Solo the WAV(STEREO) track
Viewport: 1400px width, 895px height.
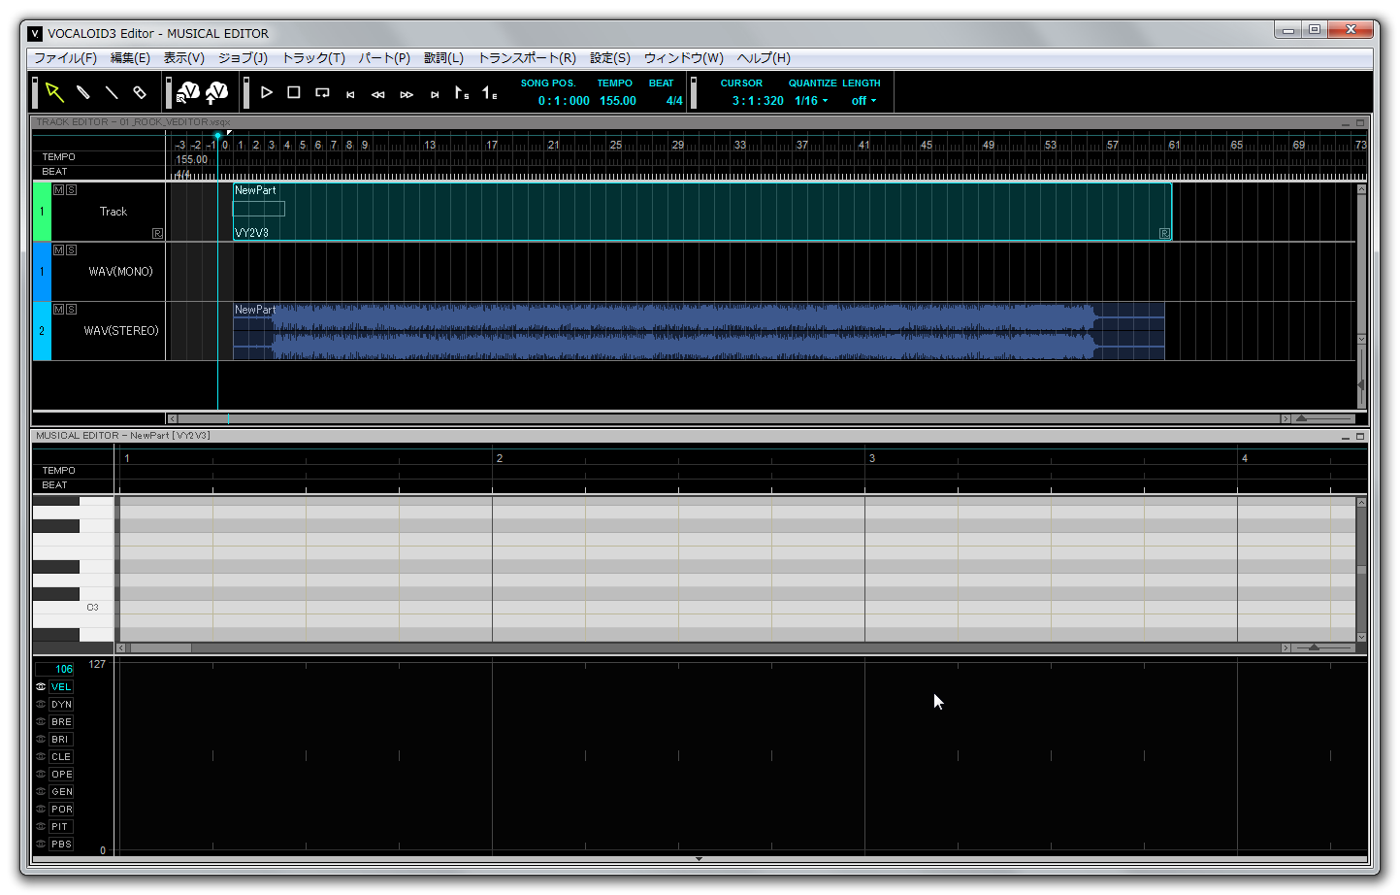click(x=71, y=310)
